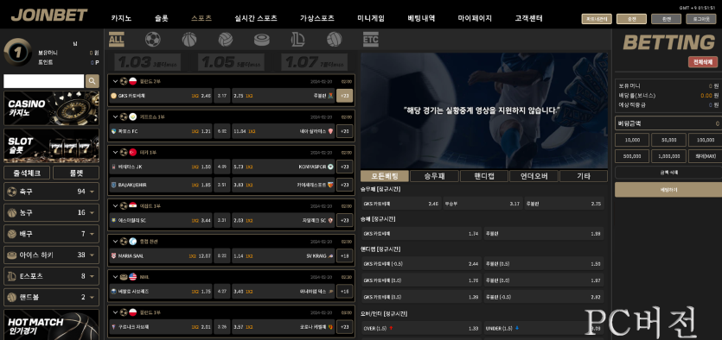
Task: Expand the 아이스 하키 category dropdown
Action: [x=93, y=255]
